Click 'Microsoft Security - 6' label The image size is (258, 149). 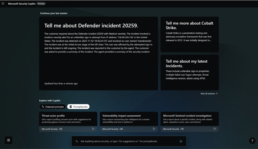[112, 129]
